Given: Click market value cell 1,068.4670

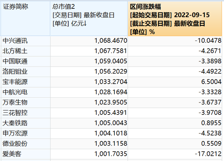Looking at the screenshot, I should coord(89,41).
